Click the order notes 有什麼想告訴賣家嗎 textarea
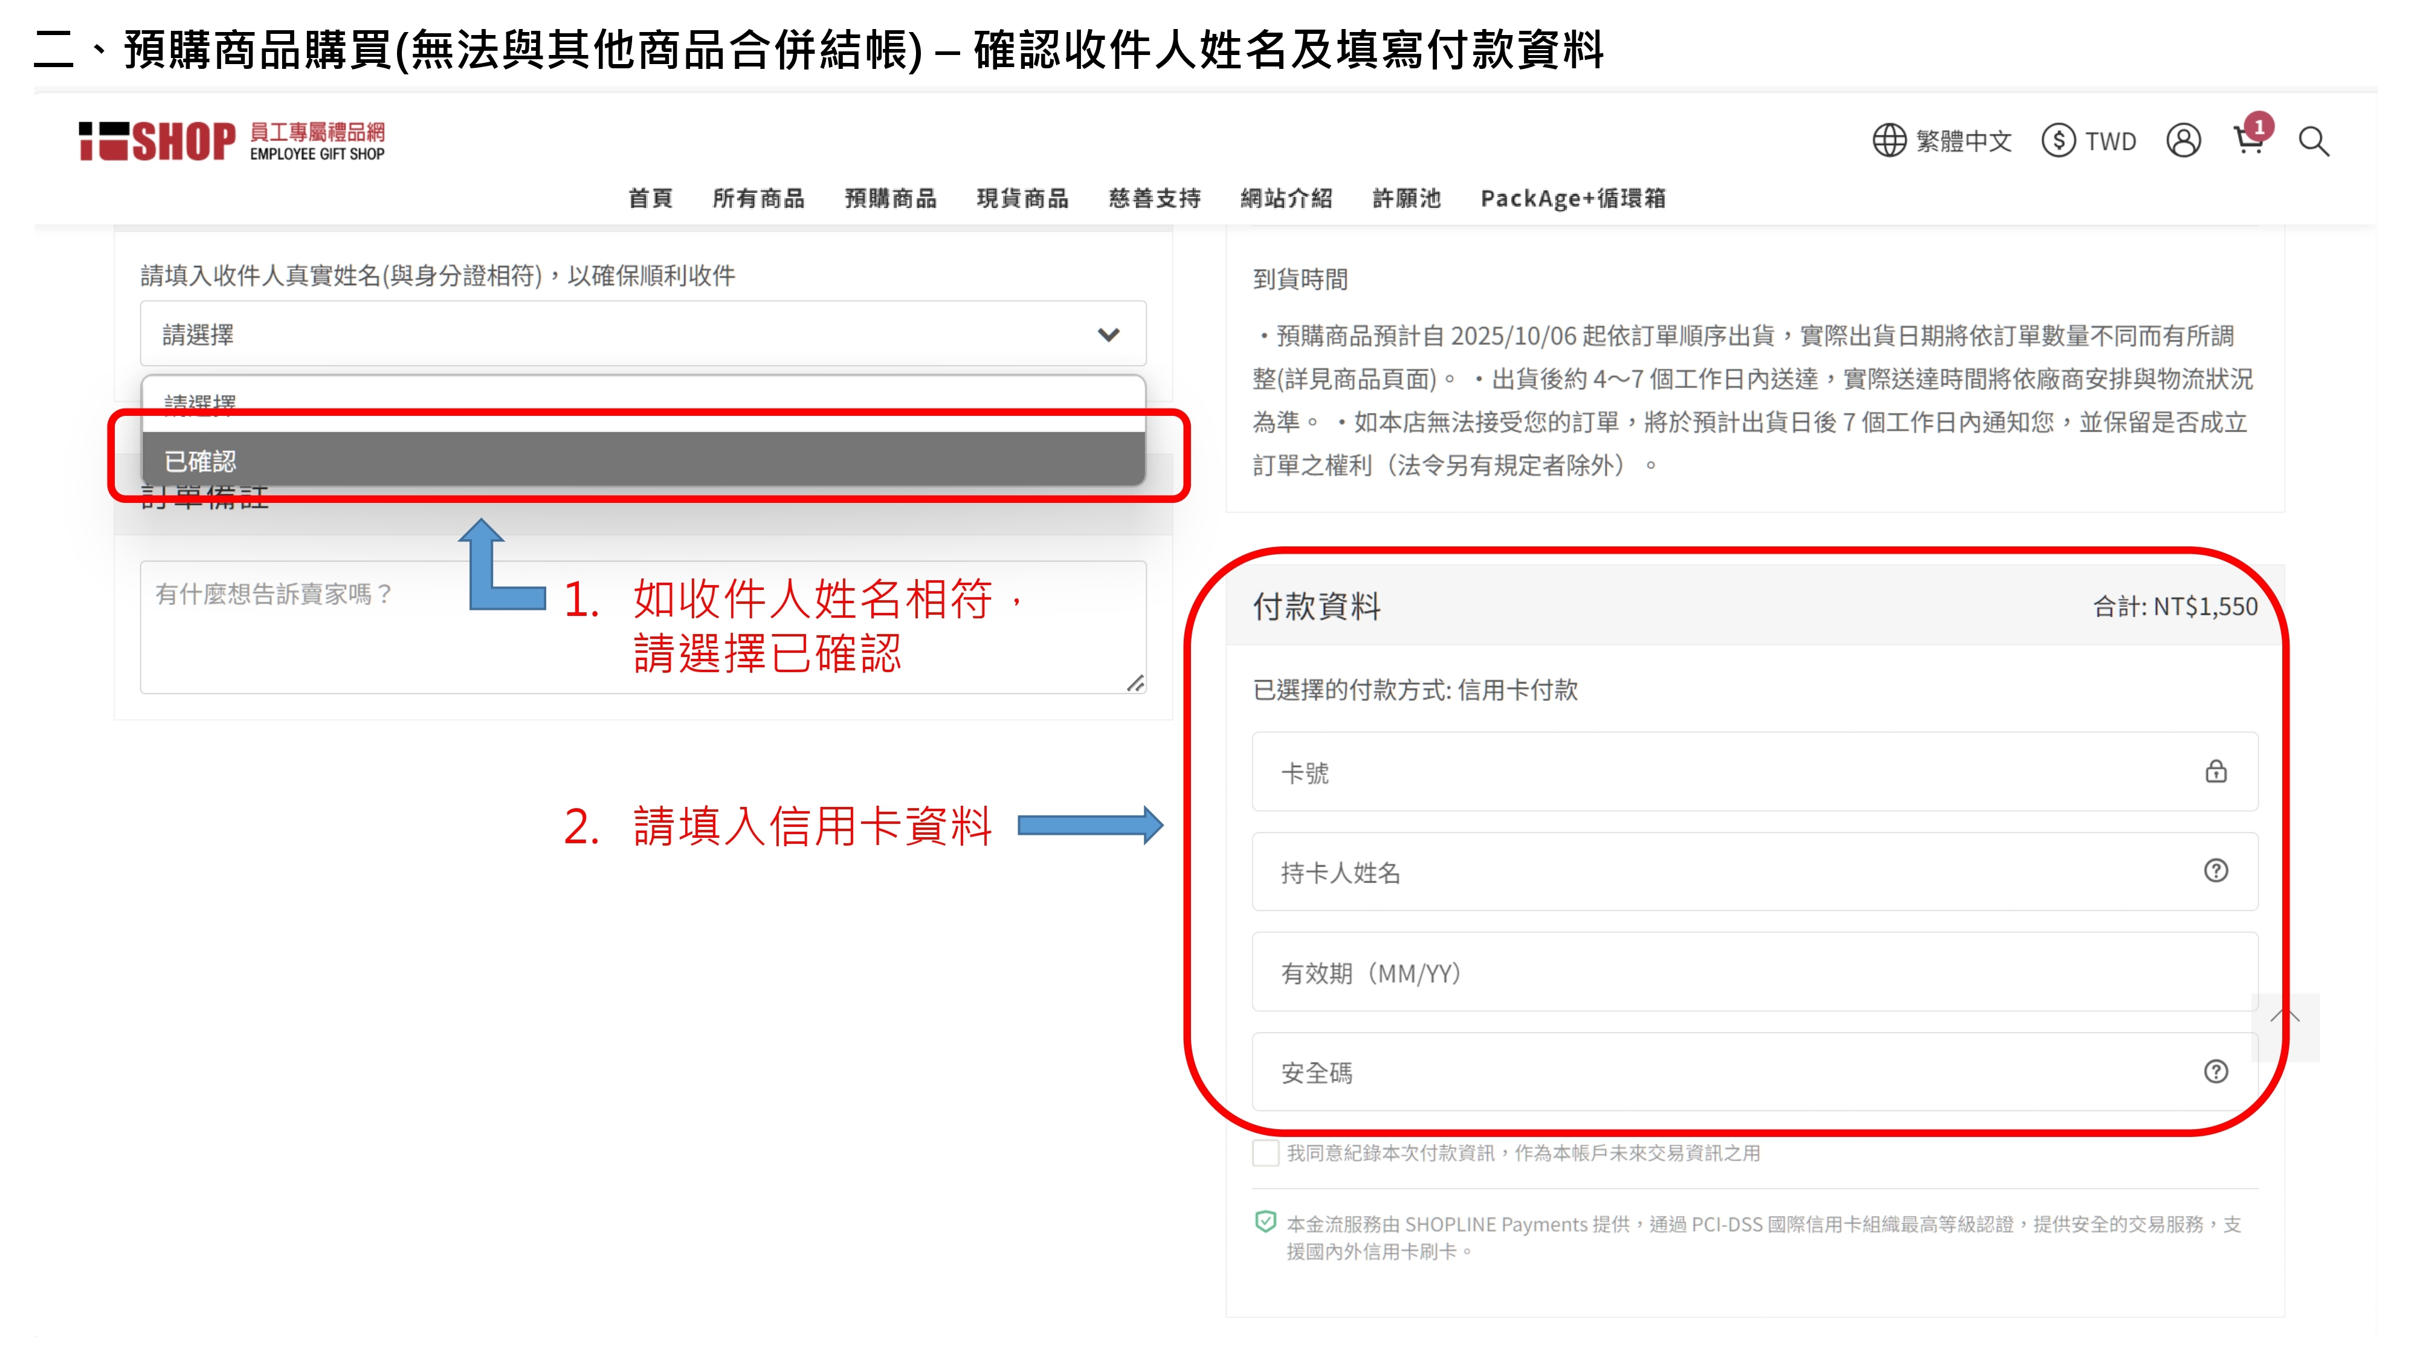The width and height of the screenshot is (2417, 1360). (x=643, y=627)
